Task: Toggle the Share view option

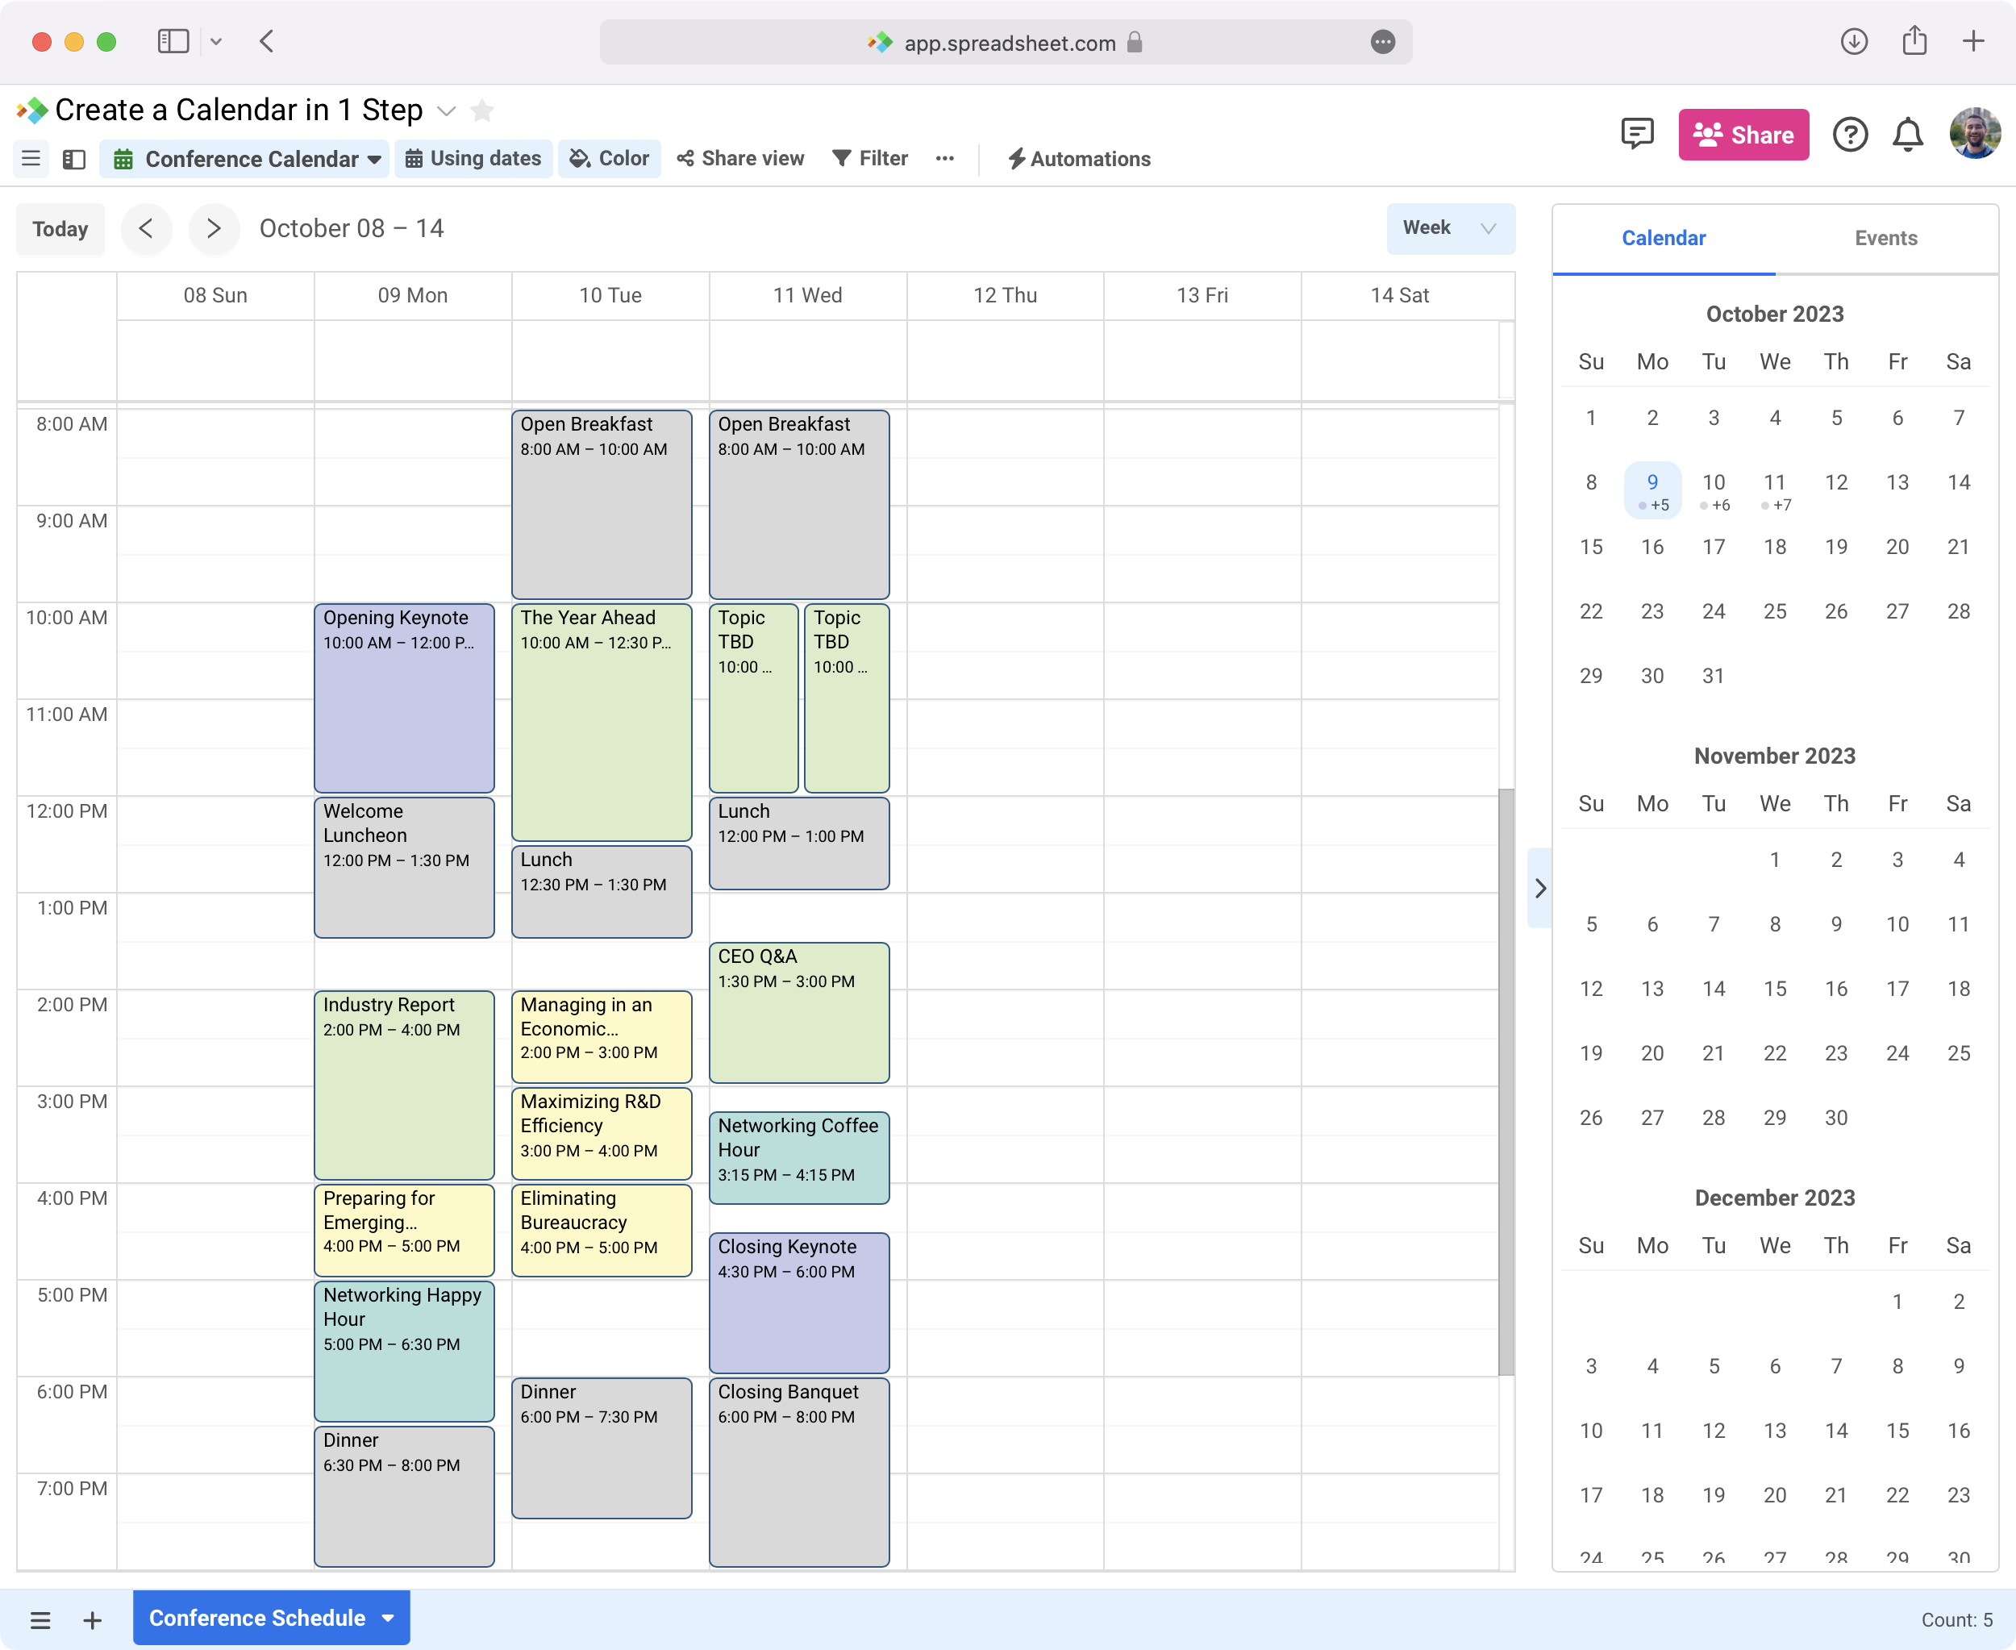Action: (x=742, y=159)
